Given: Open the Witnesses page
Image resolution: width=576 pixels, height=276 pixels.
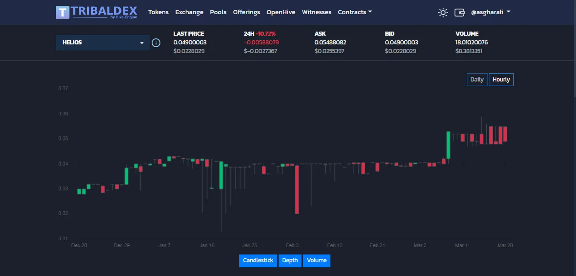Looking at the screenshot, I should tap(317, 12).
